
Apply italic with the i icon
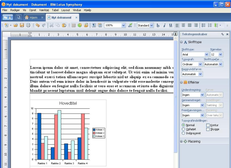(x=164, y=25)
